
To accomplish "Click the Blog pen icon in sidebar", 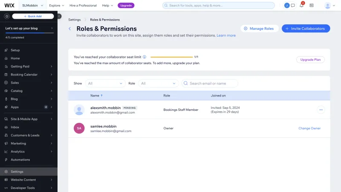I will coord(6,99).
